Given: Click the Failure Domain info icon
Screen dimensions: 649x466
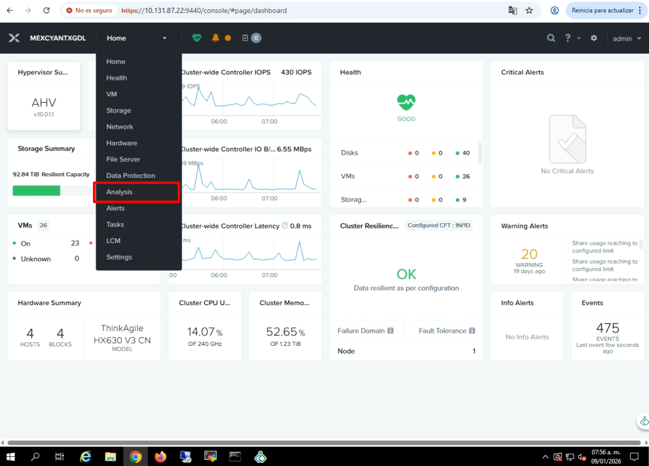Looking at the screenshot, I should coord(390,331).
